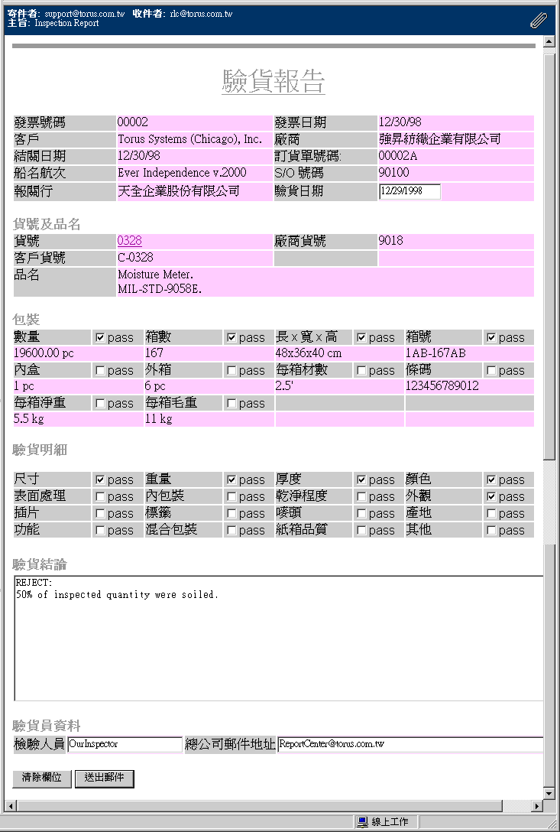The height and width of the screenshot is (832, 560).
Task: Uncheck the 箱數 pass checkbox
Action: coord(231,337)
